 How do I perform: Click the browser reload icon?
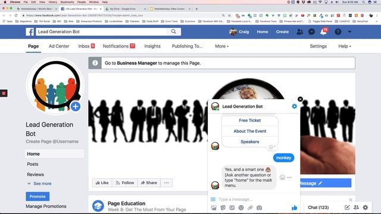click(16, 15)
